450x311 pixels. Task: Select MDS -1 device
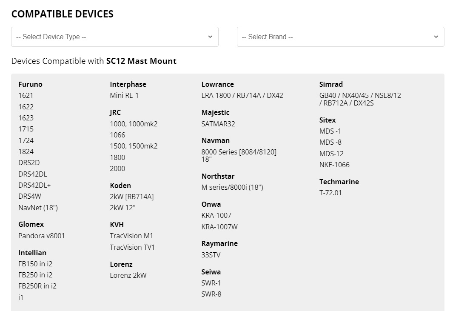click(x=330, y=131)
